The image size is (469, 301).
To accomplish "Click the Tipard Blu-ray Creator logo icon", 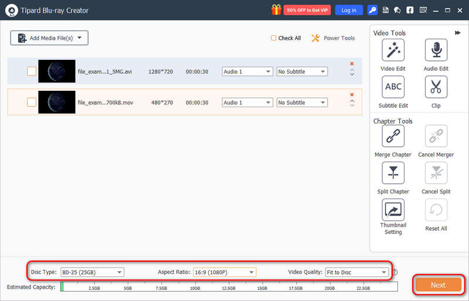I will pos(11,11).
